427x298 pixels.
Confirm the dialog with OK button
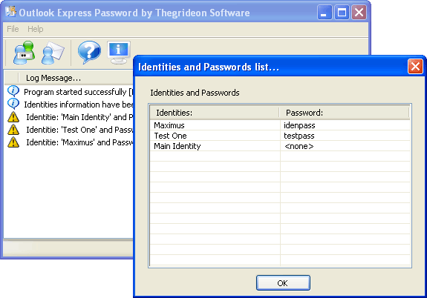pos(283,282)
